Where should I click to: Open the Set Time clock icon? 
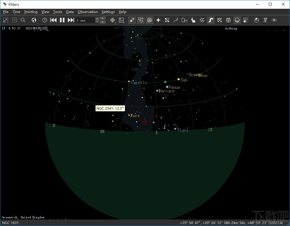pos(45,20)
